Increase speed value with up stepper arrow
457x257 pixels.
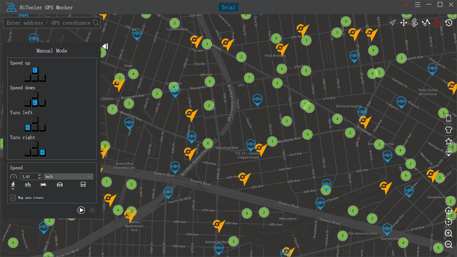pyautogui.click(x=40, y=175)
